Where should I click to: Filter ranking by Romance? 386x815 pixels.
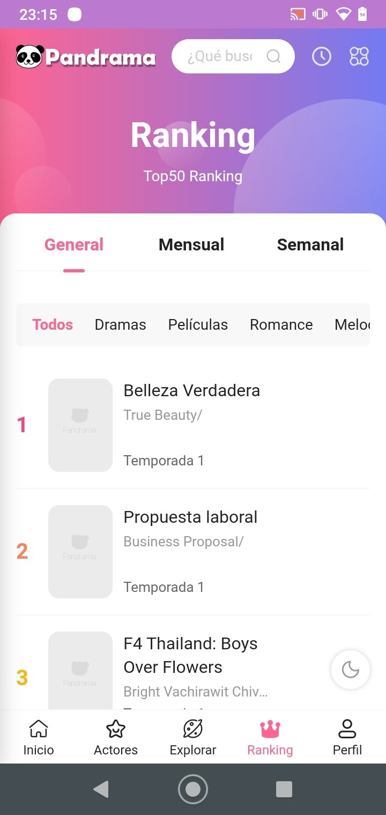(281, 324)
